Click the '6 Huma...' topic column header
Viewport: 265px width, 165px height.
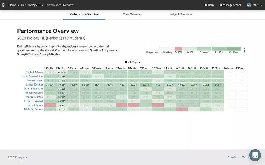tap(110, 68)
